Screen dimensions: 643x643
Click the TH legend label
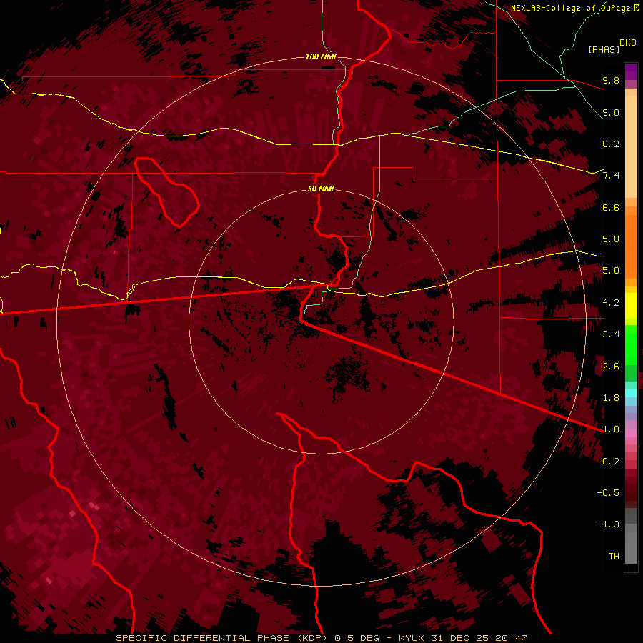[x=614, y=557]
